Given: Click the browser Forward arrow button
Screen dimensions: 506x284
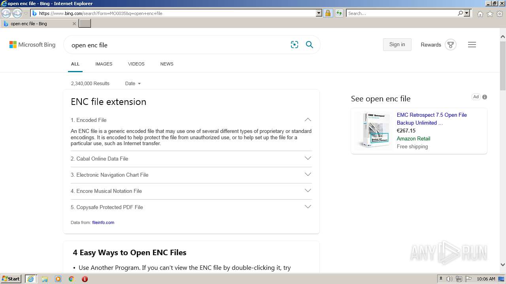Looking at the screenshot, I should tap(17, 13).
